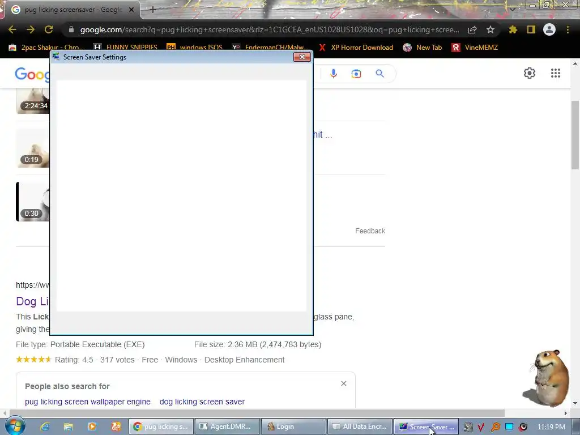Viewport: 580px width, 435px height.
Task: Open FUNNY SNIPPIES bookmark
Action: [x=125, y=48]
